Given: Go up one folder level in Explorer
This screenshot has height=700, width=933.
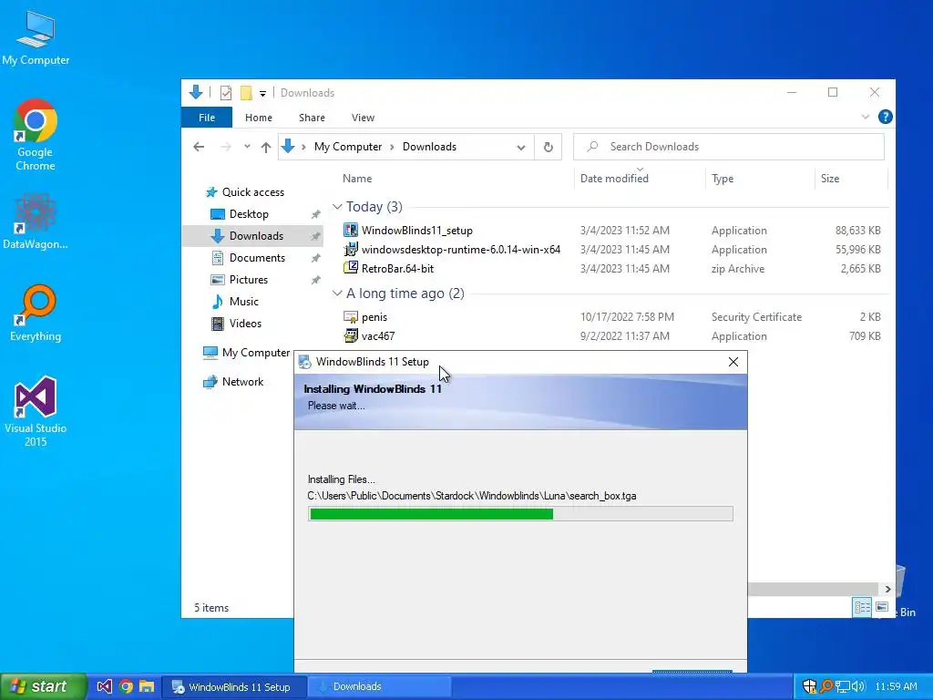Looking at the screenshot, I should pos(265,147).
